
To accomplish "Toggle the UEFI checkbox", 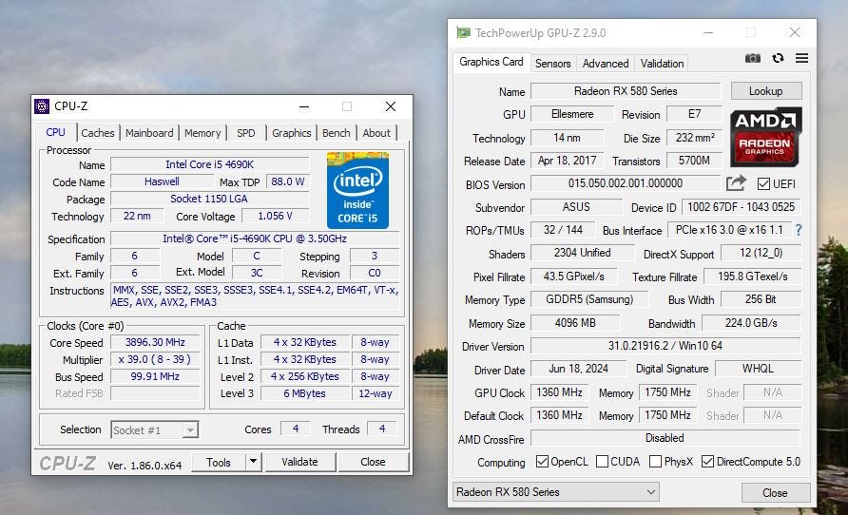I will pos(763,183).
